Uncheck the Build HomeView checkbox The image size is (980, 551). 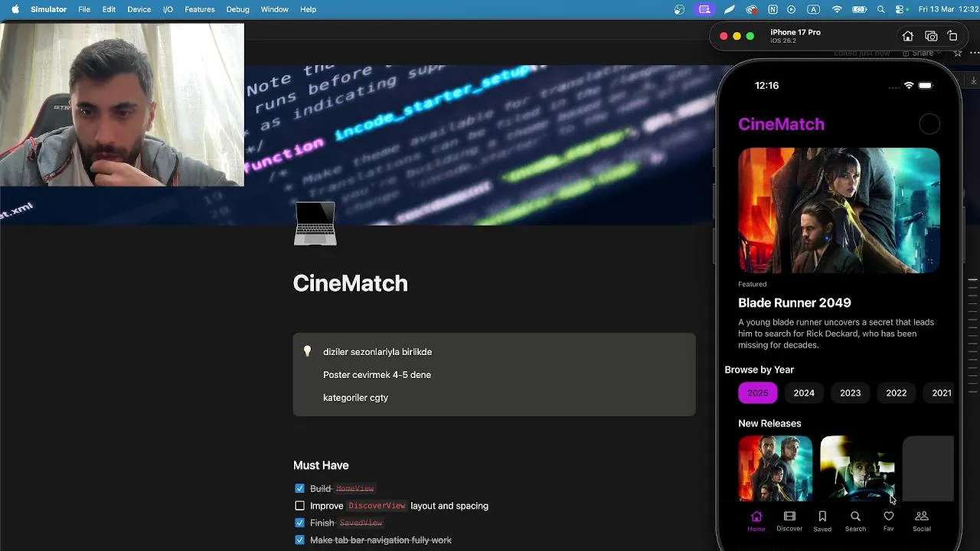click(x=299, y=488)
